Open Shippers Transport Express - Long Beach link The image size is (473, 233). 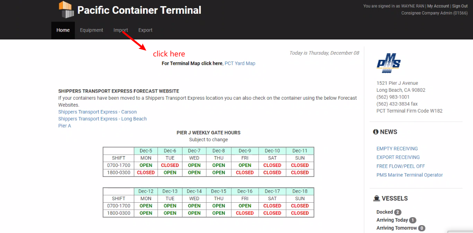coord(102,119)
